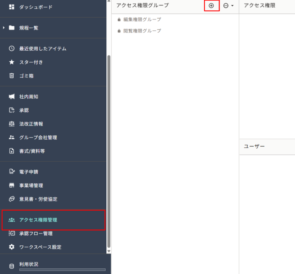The image size is (295, 274).
Task: Open ダッシュボード menu item
Action: [x=36, y=7]
